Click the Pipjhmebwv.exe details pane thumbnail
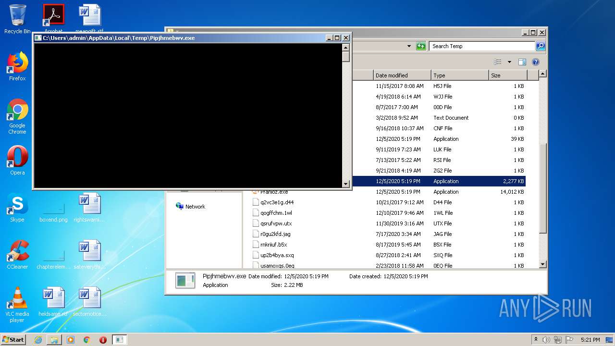This screenshot has width=615, height=346. coord(185,280)
